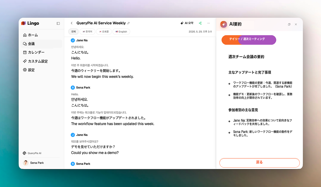Click the 'Could you show me a demo?' line
The width and height of the screenshot is (321, 187).
coord(95,153)
